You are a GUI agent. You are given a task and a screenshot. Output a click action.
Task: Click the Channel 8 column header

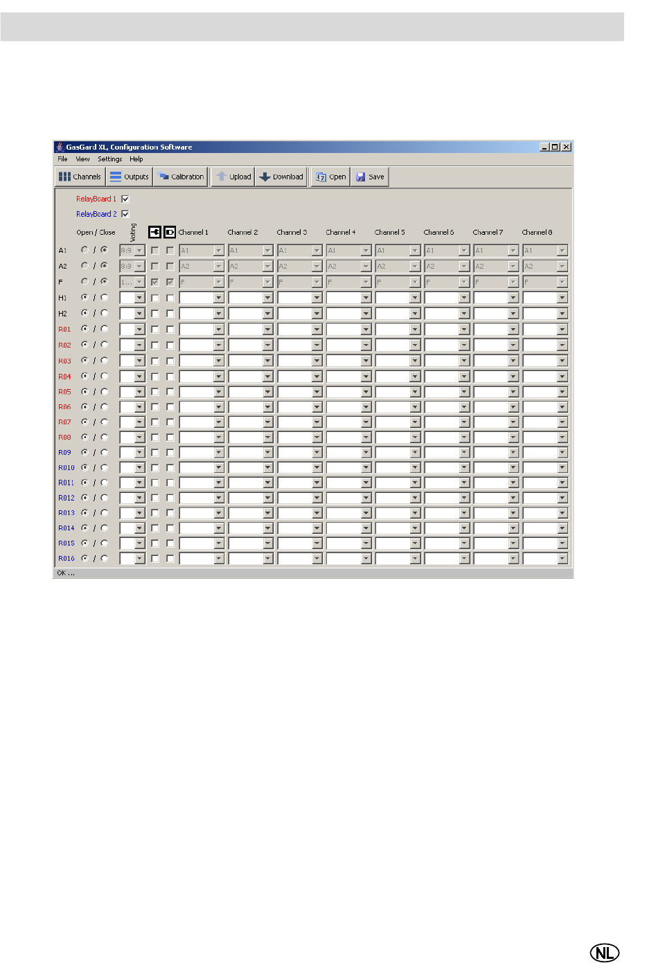pyautogui.click(x=537, y=233)
